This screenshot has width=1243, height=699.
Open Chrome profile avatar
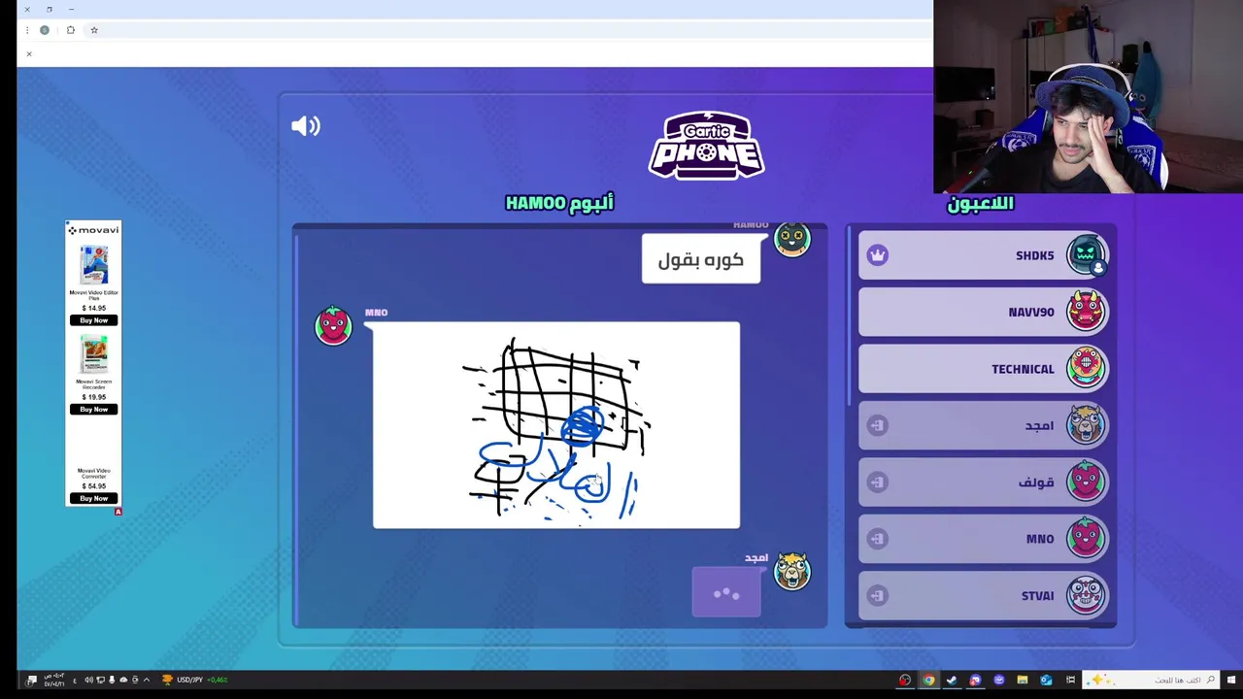pos(45,30)
